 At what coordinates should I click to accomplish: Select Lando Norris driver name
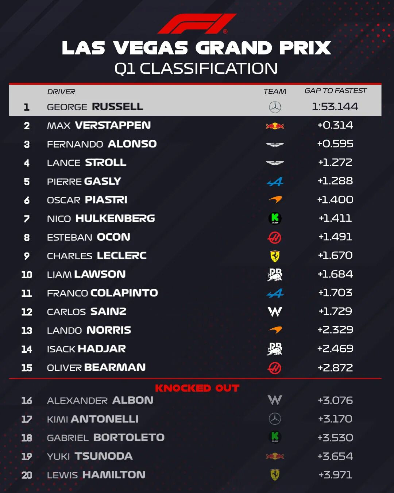point(89,330)
